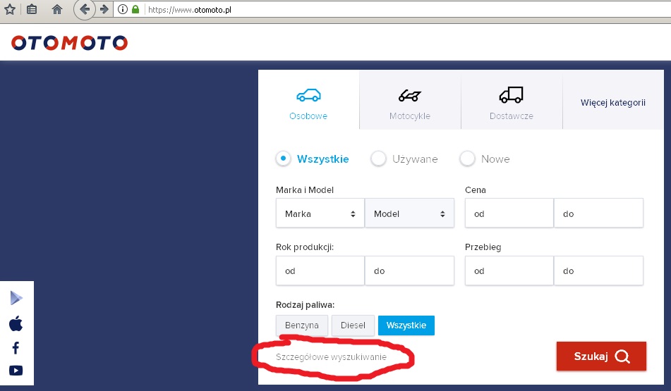Click the browser forward arrow
671x391 pixels.
(104, 9)
